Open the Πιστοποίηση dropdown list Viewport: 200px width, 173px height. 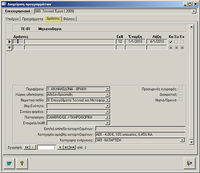pos(108,117)
